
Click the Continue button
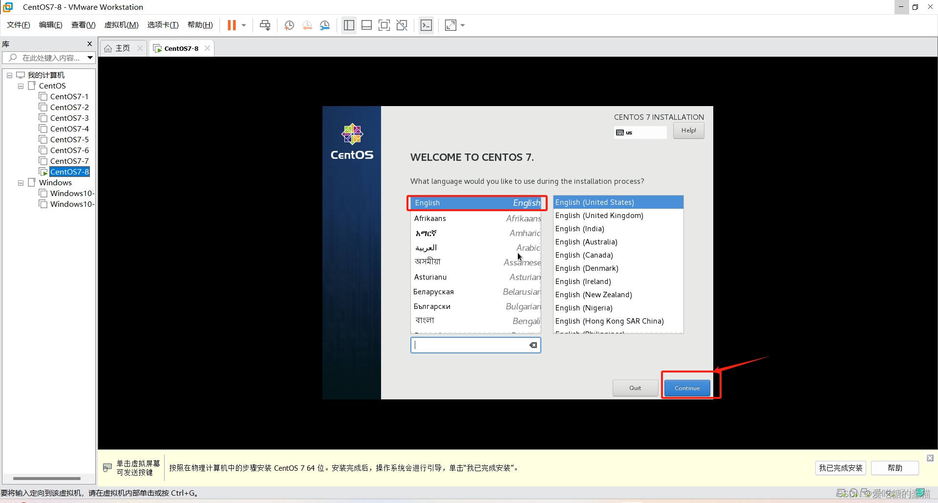pyautogui.click(x=687, y=388)
